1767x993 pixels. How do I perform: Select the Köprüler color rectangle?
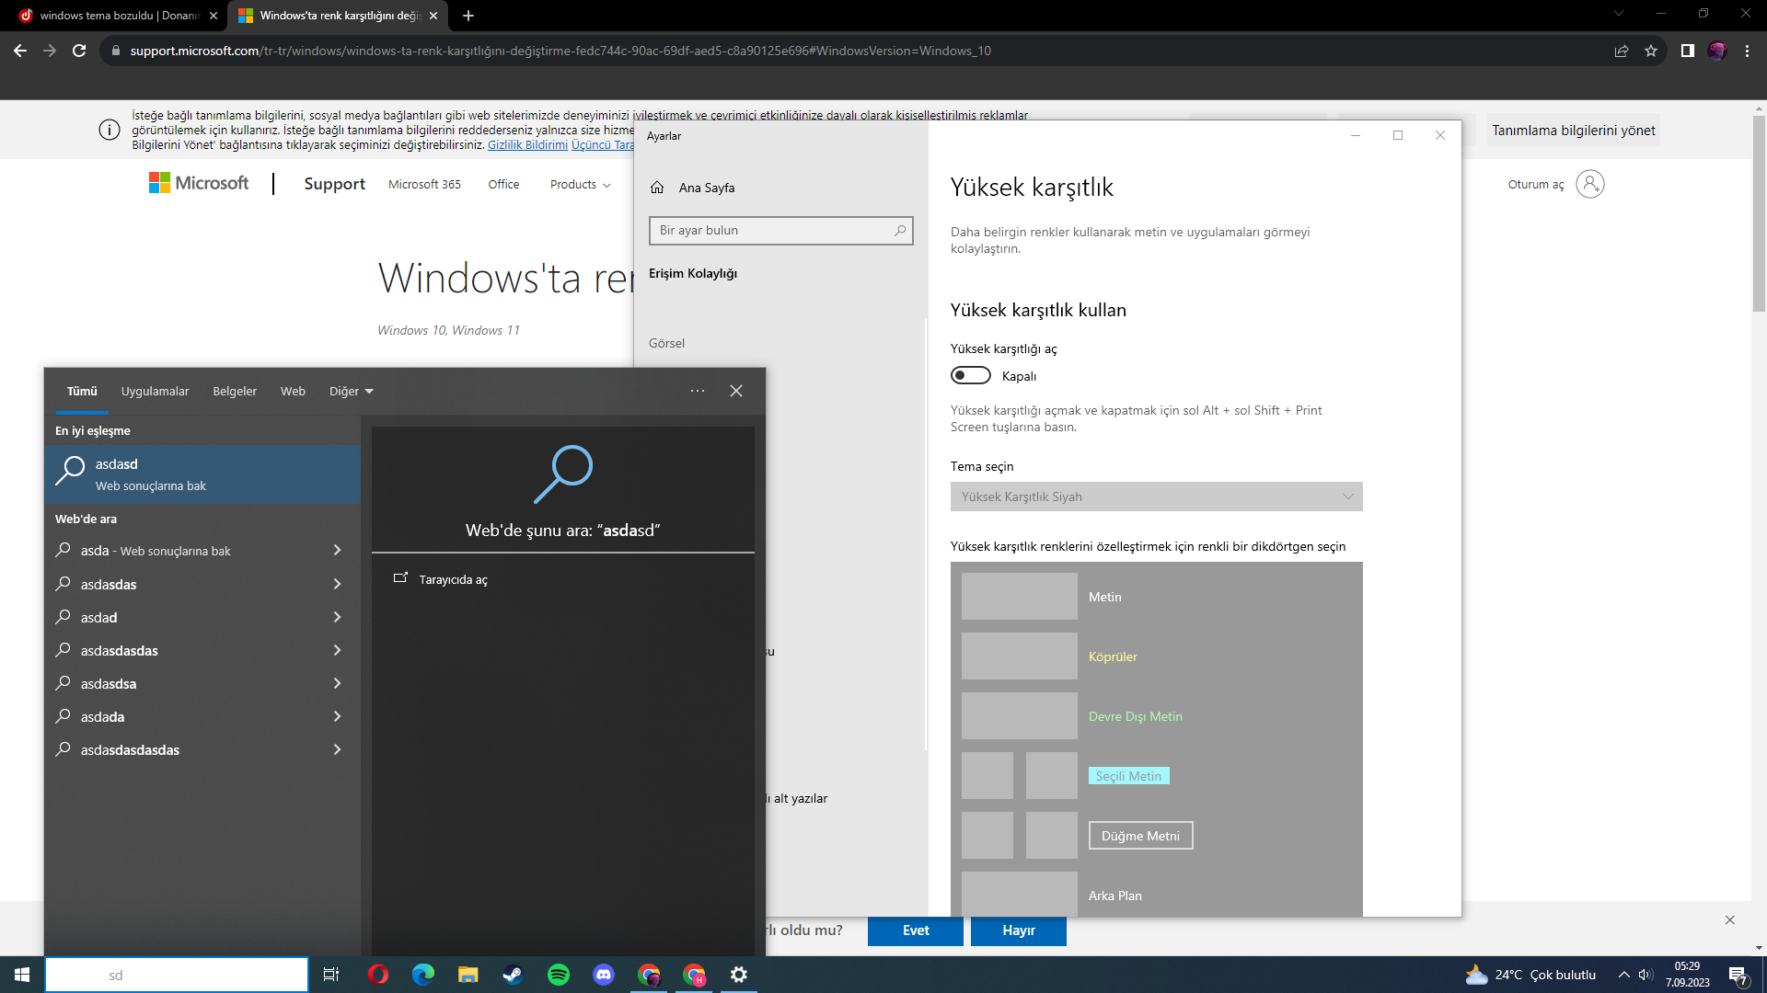pos(1019,656)
